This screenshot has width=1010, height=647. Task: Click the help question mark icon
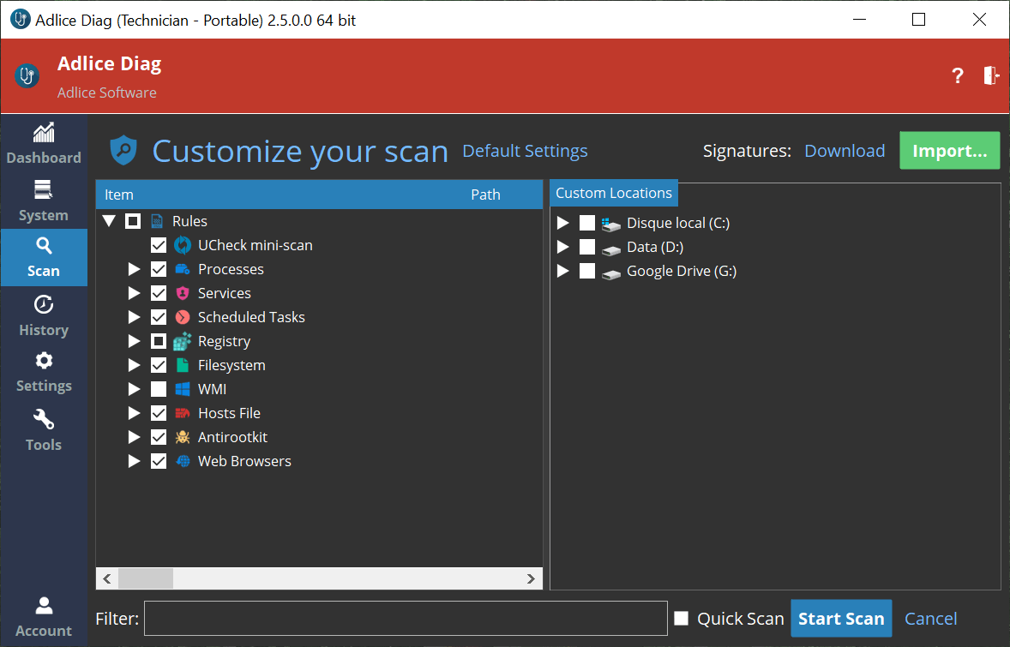tap(958, 75)
